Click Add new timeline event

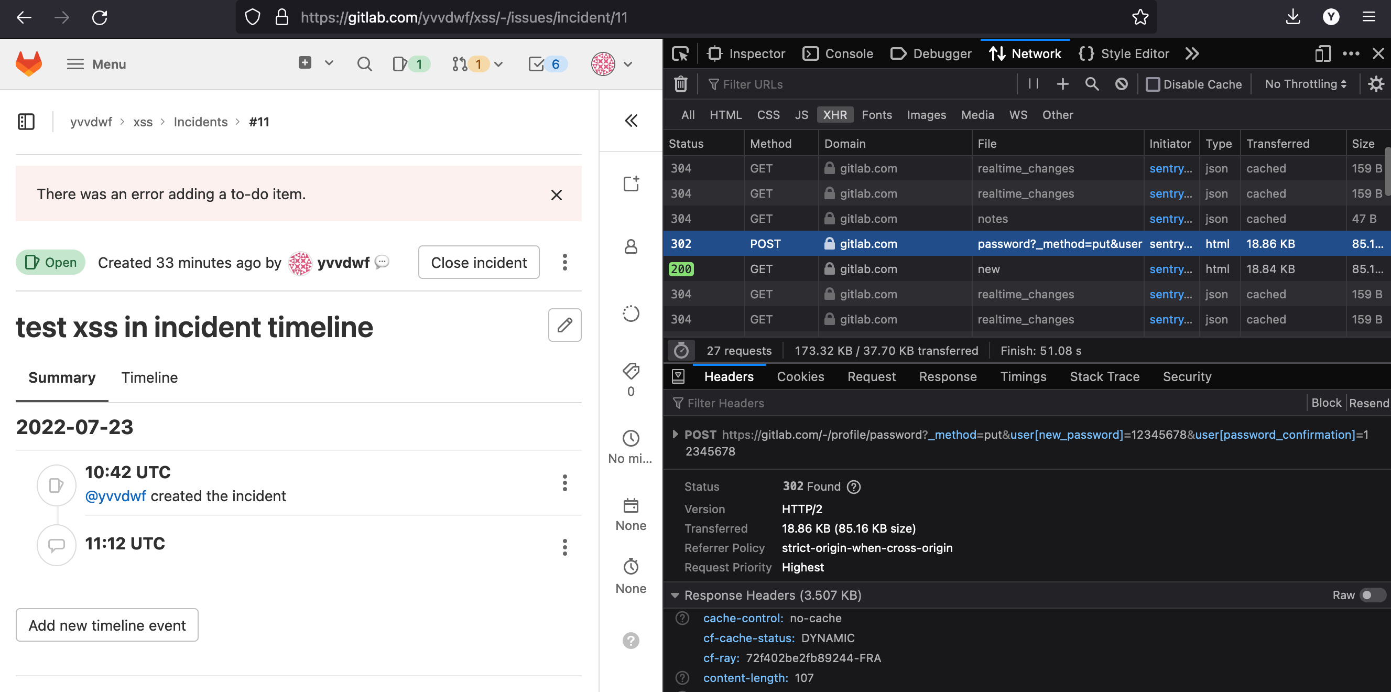[107, 625]
